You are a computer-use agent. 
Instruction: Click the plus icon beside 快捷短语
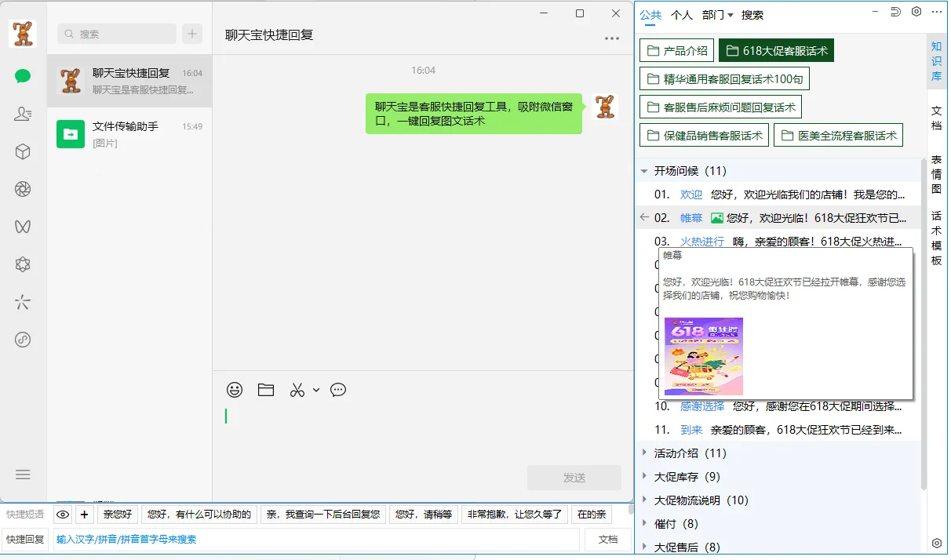click(84, 515)
